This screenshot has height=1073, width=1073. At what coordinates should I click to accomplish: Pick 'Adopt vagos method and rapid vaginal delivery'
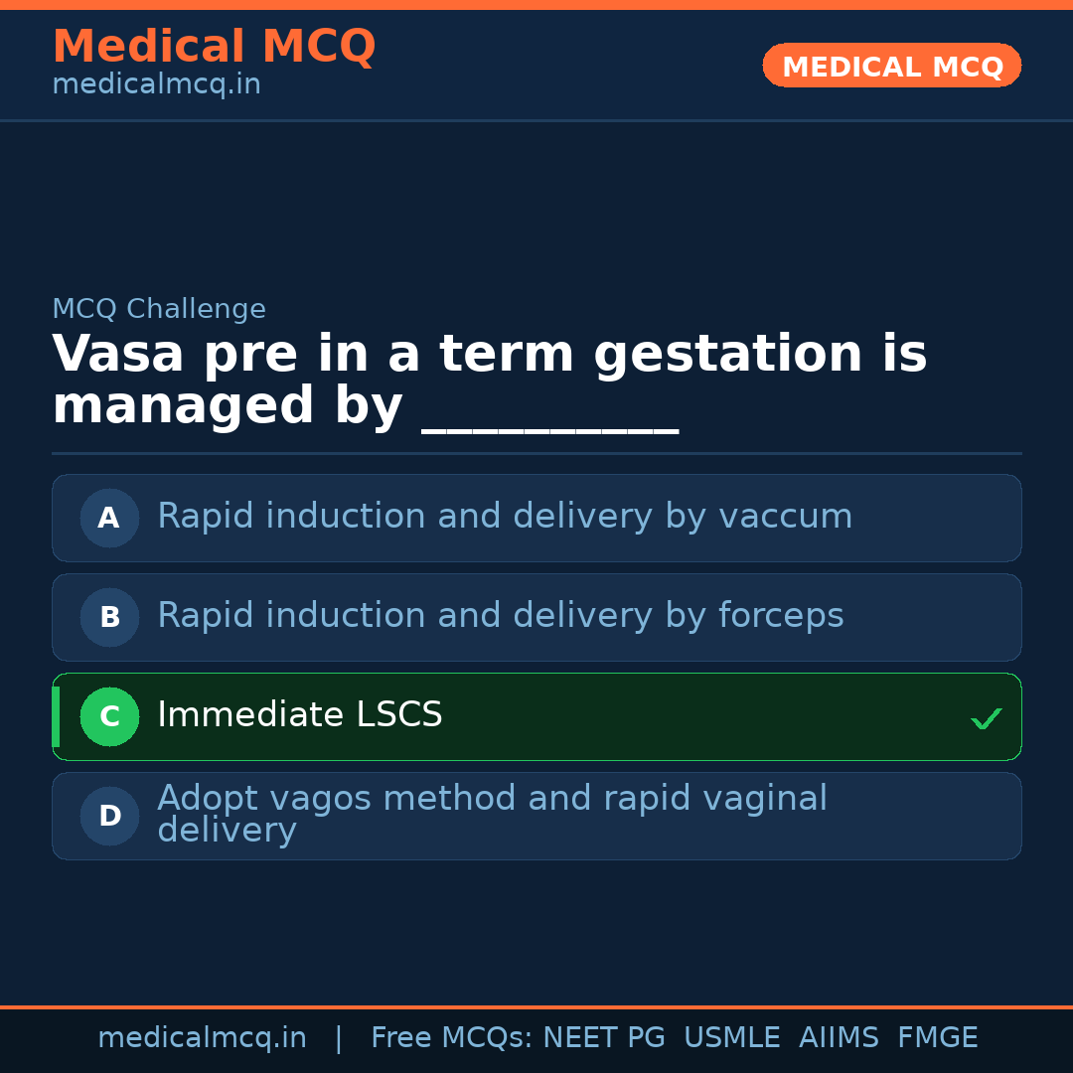pyautogui.click(x=492, y=814)
